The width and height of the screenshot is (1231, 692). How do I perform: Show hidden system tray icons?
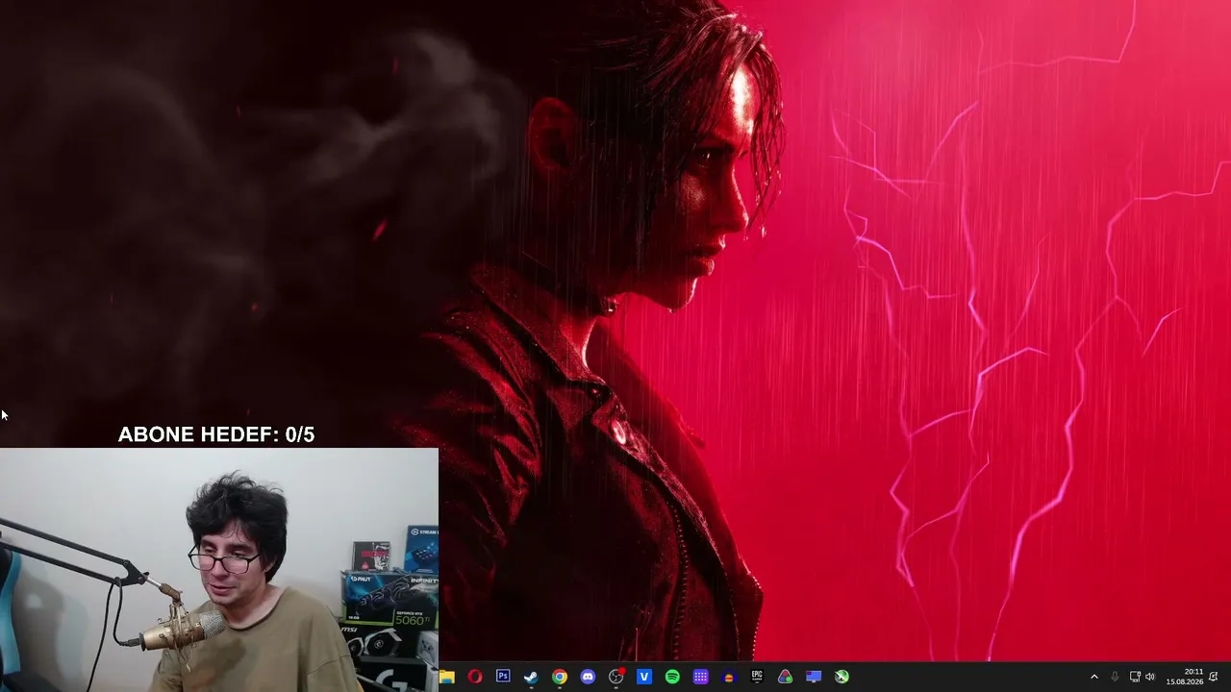pyautogui.click(x=1093, y=677)
